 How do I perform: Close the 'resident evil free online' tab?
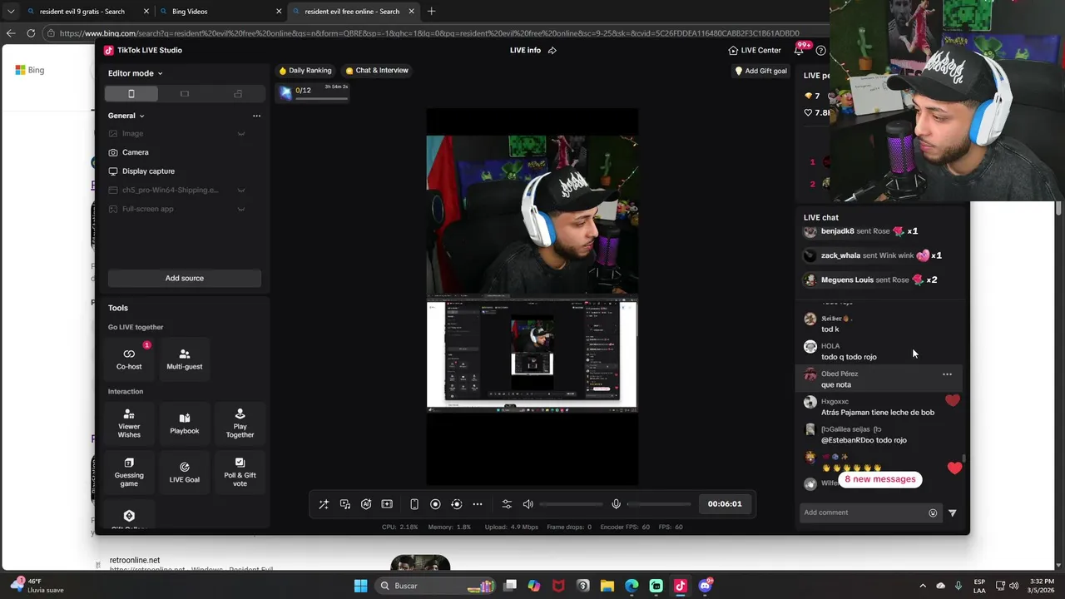[411, 12]
